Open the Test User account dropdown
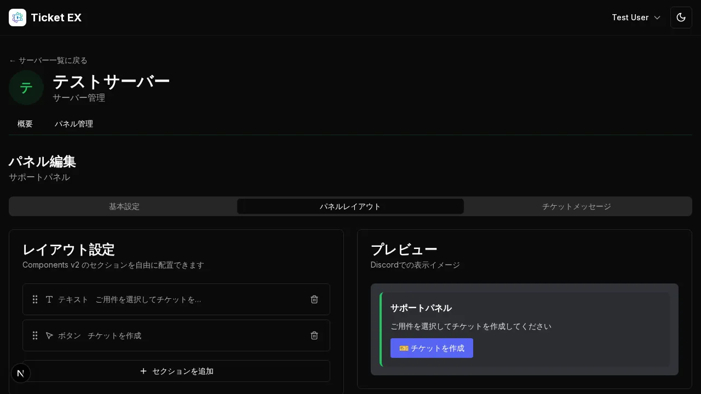This screenshot has width=701, height=394. 636,17
